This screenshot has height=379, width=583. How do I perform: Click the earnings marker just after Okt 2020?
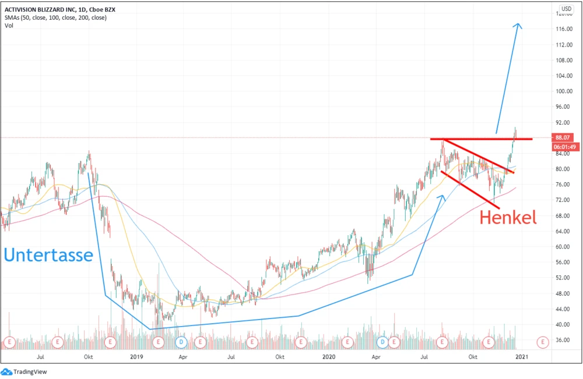click(x=490, y=341)
